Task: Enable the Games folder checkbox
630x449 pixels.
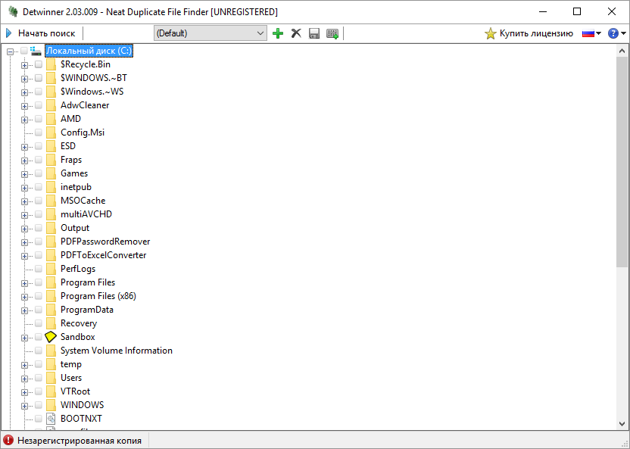Action: (39, 173)
